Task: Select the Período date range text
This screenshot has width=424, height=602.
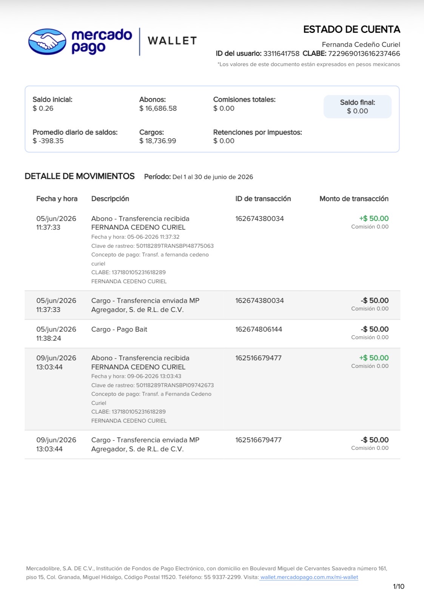Action: point(213,177)
